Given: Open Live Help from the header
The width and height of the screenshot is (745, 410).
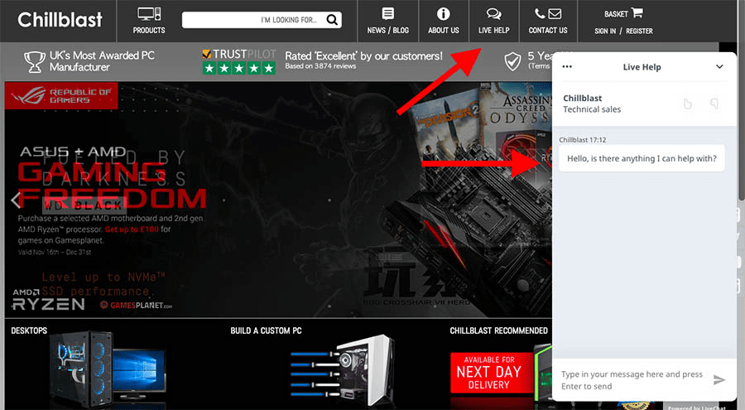Looking at the screenshot, I should (x=493, y=21).
